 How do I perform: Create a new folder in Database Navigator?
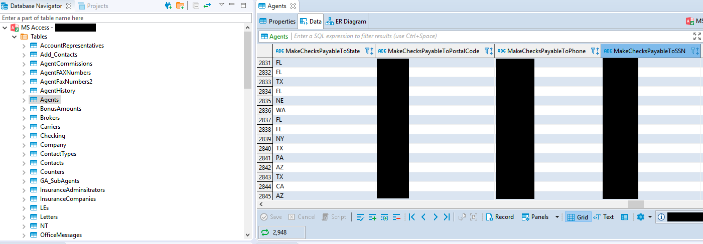pos(180,6)
